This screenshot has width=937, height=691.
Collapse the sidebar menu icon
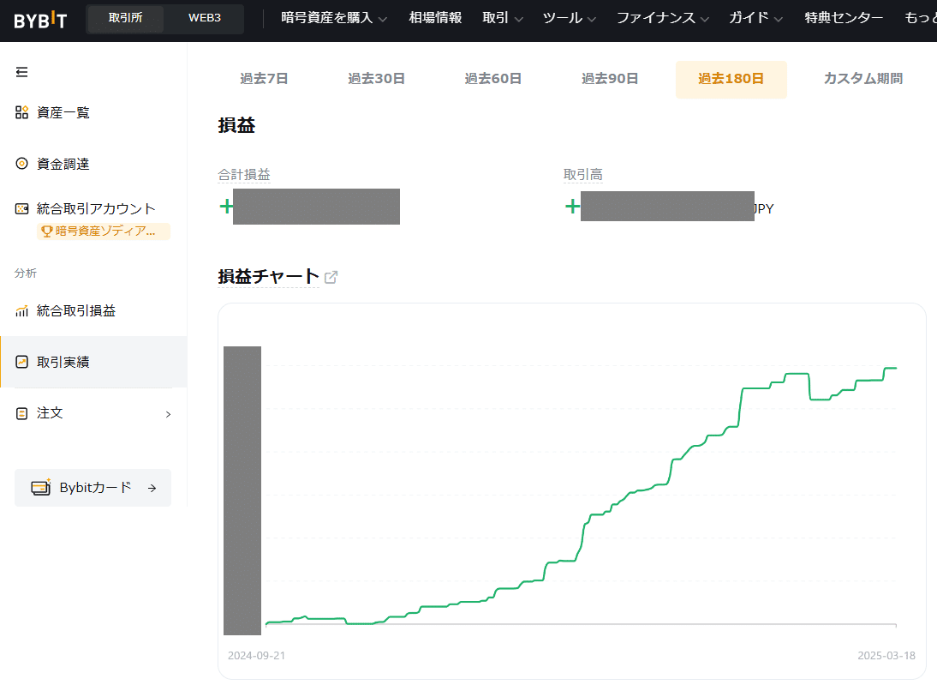[x=22, y=72]
